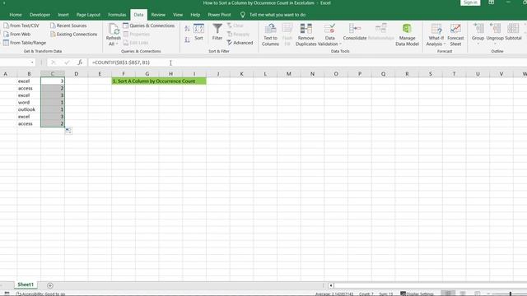The image size is (527, 296).
Task: Check Accessibility status in status bar
Action: (40, 294)
